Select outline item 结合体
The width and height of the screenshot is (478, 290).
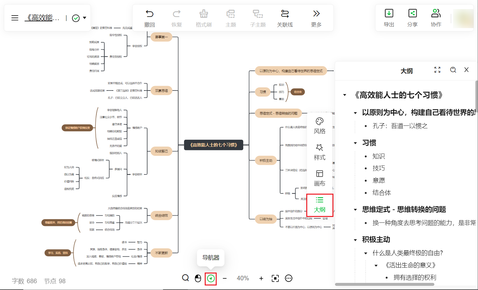[382, 193]
